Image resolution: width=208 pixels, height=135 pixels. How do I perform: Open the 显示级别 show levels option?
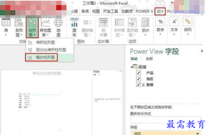point(132,28)
